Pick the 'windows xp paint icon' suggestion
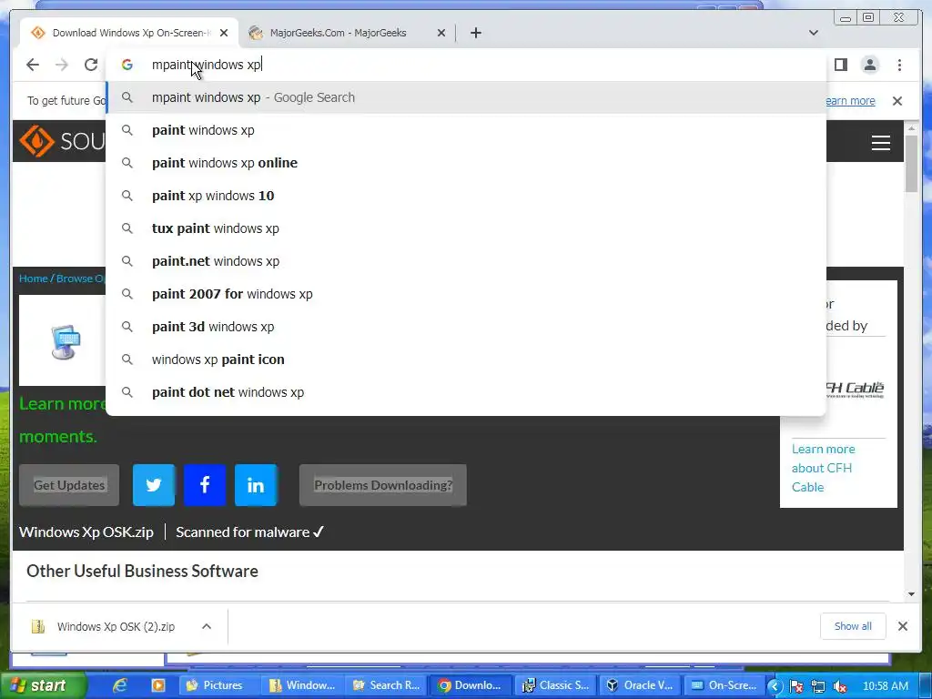Screen dimensions: 932x699 point(466,359)
